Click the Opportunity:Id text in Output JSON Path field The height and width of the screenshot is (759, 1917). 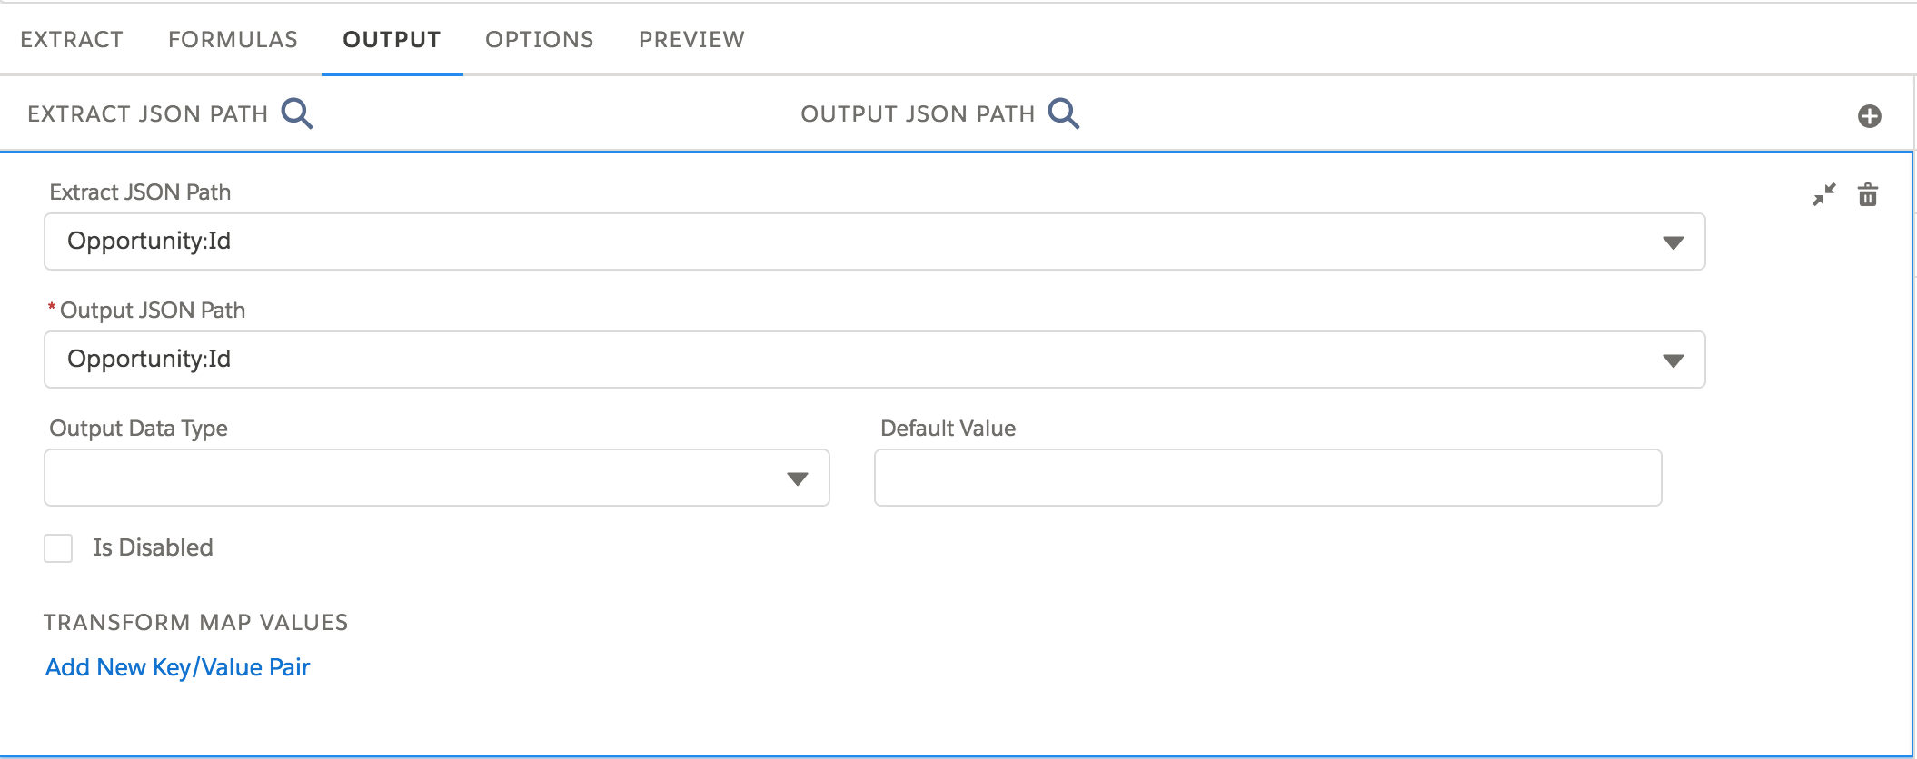click(149, 360)
